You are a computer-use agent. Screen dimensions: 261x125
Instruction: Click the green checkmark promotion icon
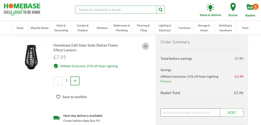point(56,66)
